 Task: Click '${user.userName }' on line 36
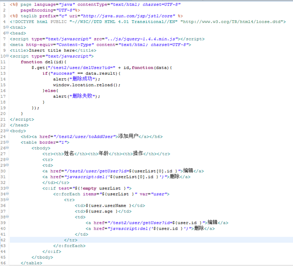(109, 206)
